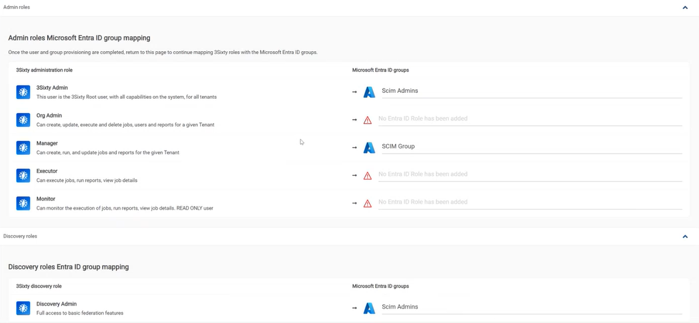Edit Discovery Admin Scim Admins field
The width and height of the screenshot is (699, 323).
click(531, 307)
